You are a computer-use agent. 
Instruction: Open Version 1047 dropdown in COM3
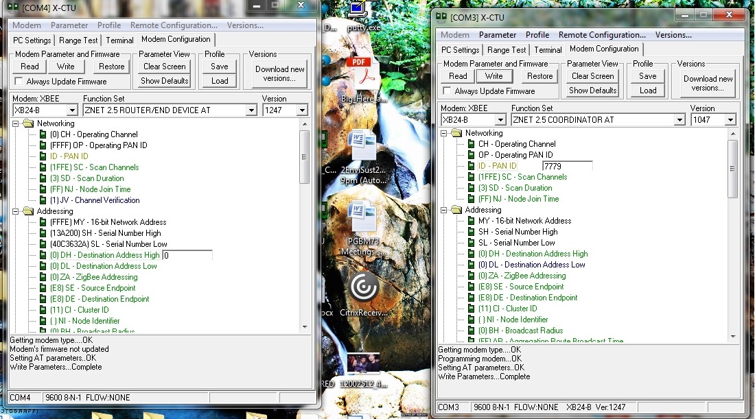[x=730, y=120]
